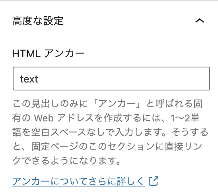Place the cursor in the anchor text box's empty area
The image size is (218, 196).
coord(124,79)
